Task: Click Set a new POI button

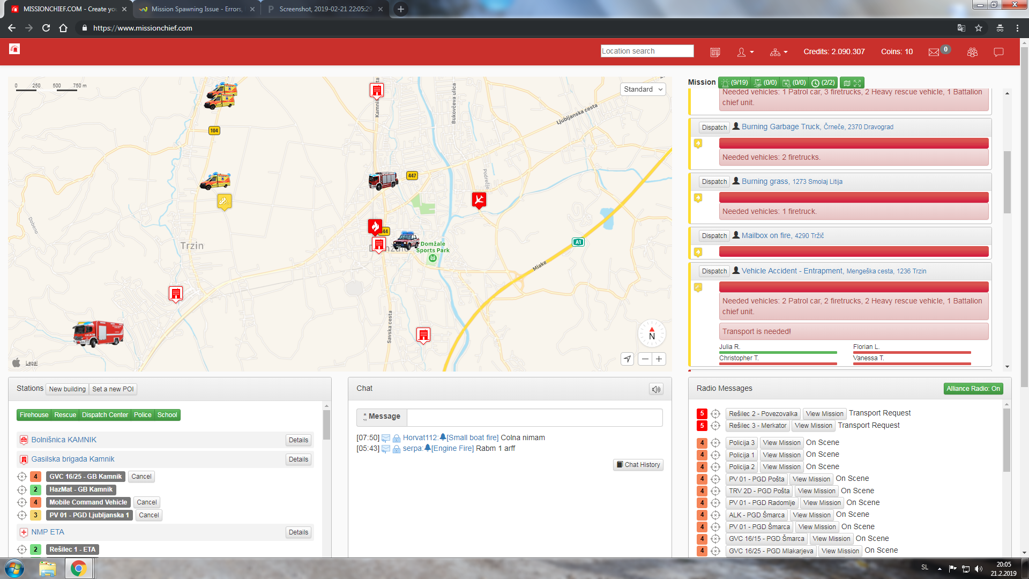Action: pos(113,389)
